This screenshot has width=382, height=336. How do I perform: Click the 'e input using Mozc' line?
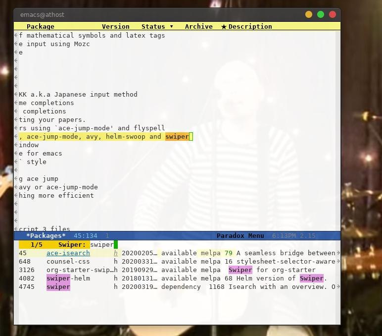tap(54, 44)
